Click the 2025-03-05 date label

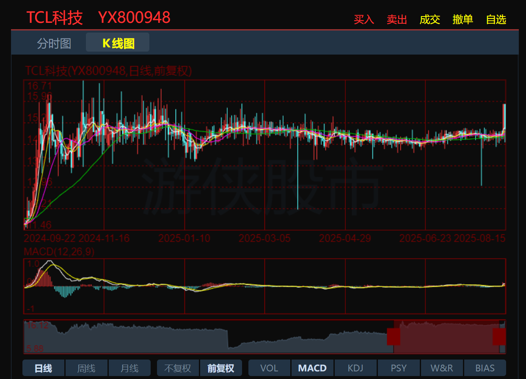tap(265, 238)
